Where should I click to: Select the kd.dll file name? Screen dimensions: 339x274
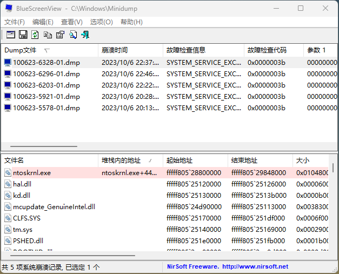pos(22,195)
